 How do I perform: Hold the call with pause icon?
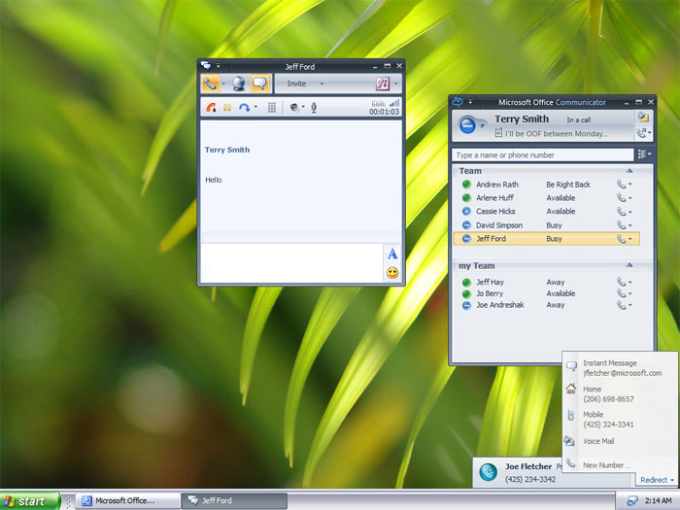tap(226, 108)
